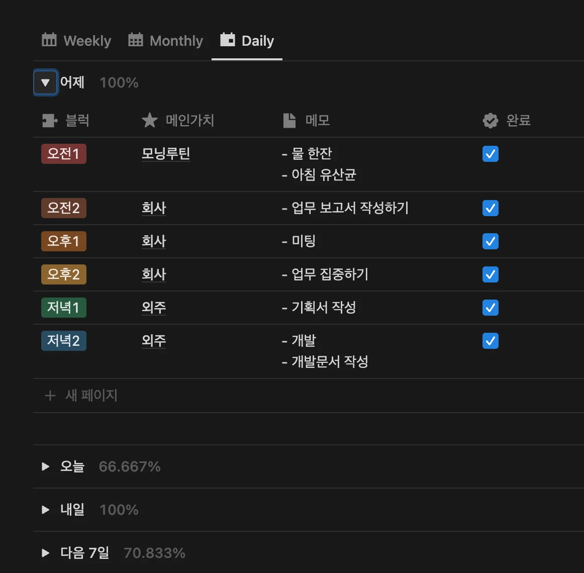Click the '- 아침 유산균' memo text

[319, 174]
